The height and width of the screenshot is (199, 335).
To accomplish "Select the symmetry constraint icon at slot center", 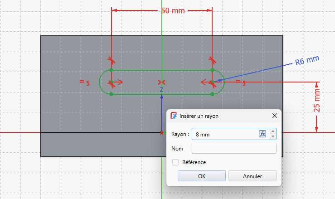I will [161, 82].
